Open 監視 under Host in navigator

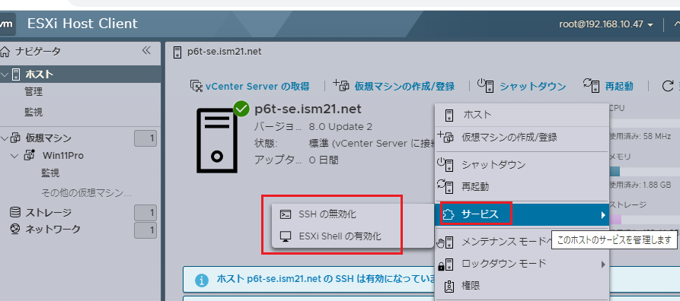(x=34, y=112)
